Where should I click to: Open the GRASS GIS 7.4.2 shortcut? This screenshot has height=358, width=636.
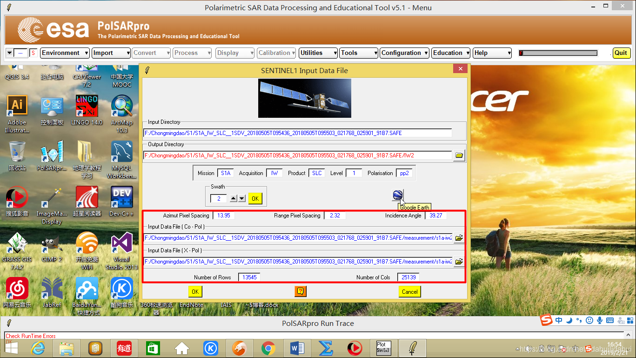(17, 251)
